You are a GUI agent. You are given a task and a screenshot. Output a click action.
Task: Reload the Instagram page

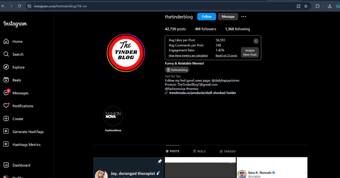click(x=20, y=6)
